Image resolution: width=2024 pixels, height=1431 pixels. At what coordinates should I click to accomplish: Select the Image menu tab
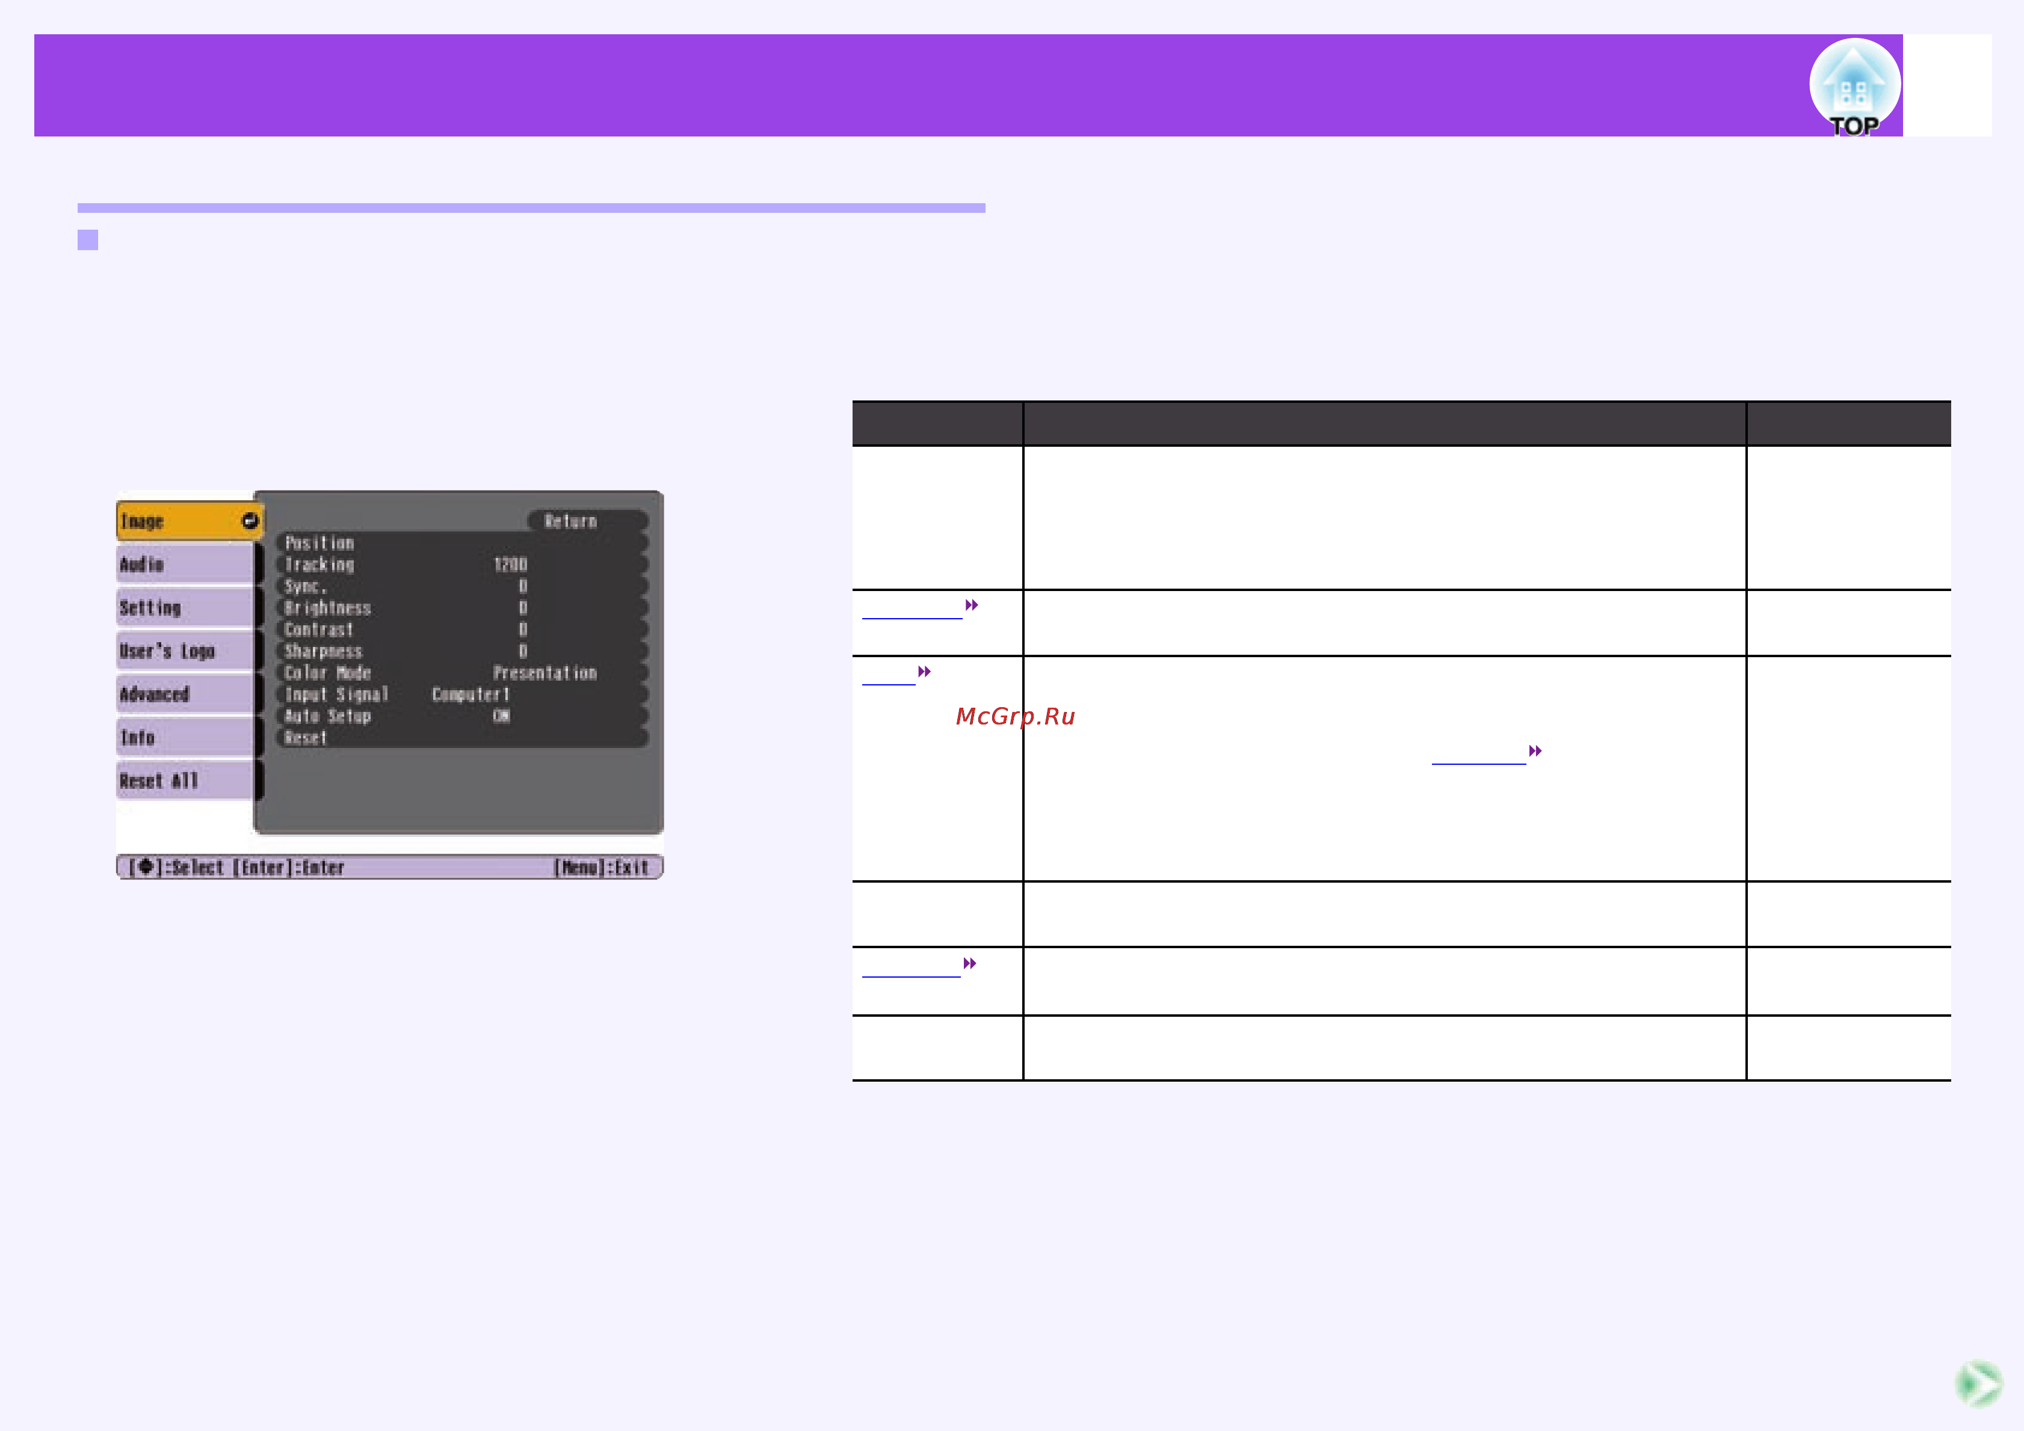[190, 521]
